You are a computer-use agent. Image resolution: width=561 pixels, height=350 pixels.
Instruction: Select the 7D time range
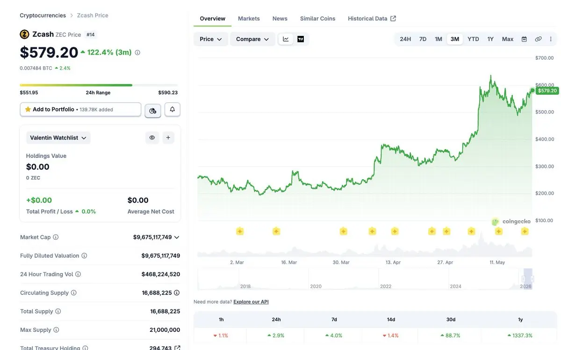[423, 39]
